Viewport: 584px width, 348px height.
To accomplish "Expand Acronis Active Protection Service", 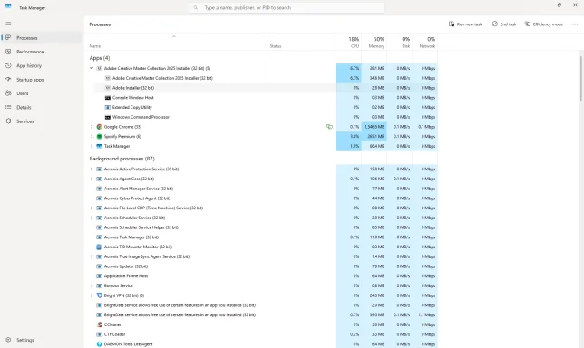I will pos(92,169).
